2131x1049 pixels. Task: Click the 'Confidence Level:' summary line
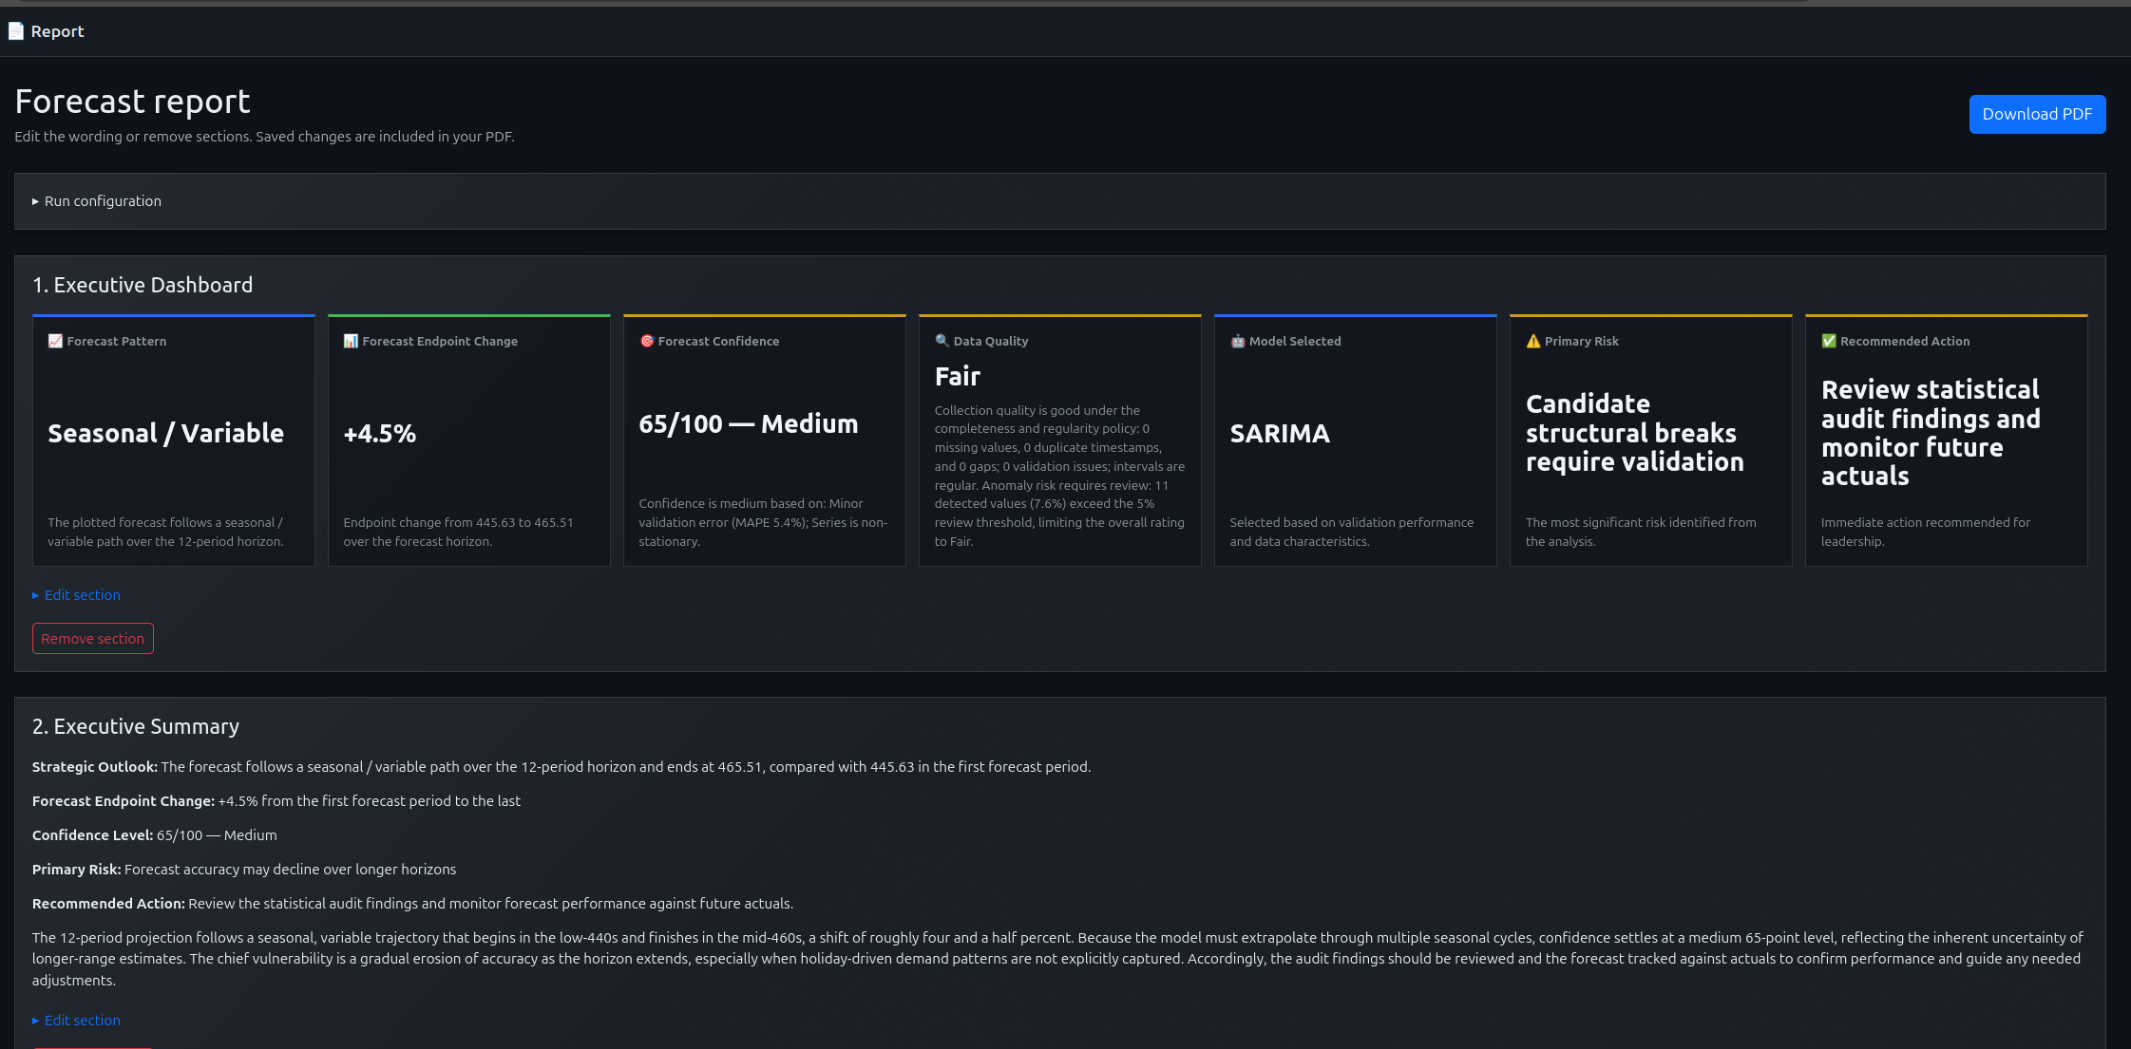[x=155, y=835]
